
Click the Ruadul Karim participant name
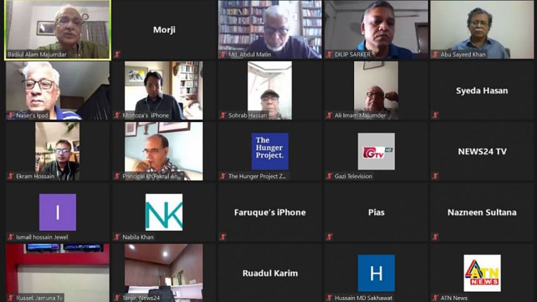[x=270, y=273]
